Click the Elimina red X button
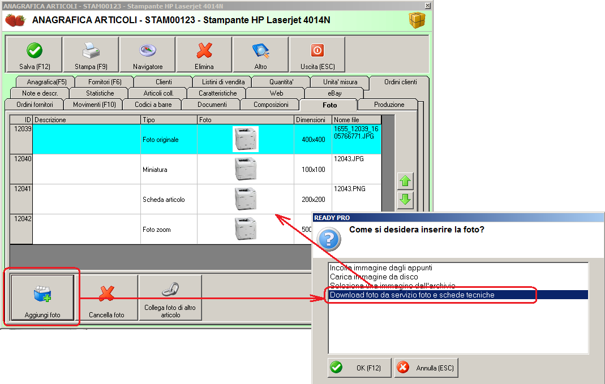This screenshot has width=605, height=384. click(204, 54)
